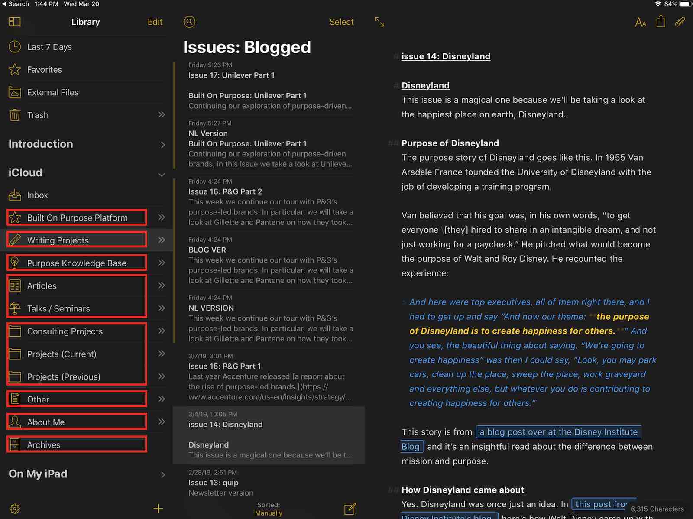Place cursor in How Disneyland came about heading

[463, 490]
